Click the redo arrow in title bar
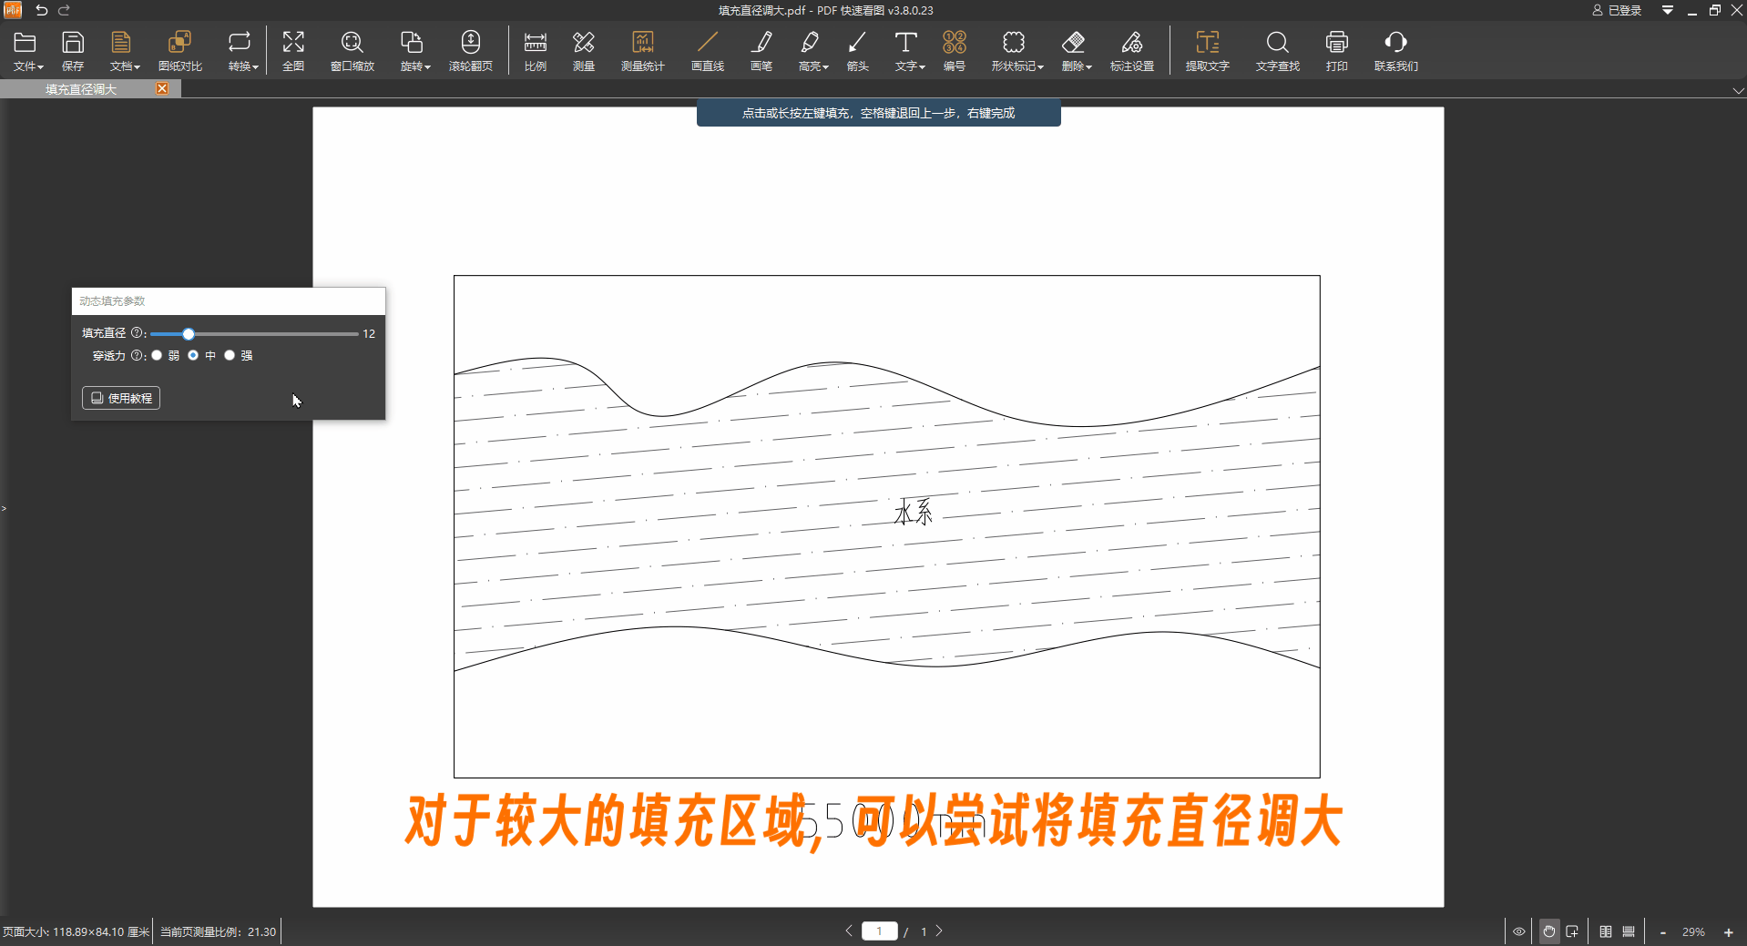Image resolution: width=1747 pixels, height=946 pixels. pos(65,10)
